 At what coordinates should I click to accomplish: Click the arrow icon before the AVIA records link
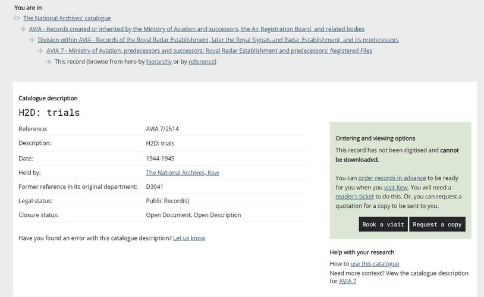click(x=23, y=29)
